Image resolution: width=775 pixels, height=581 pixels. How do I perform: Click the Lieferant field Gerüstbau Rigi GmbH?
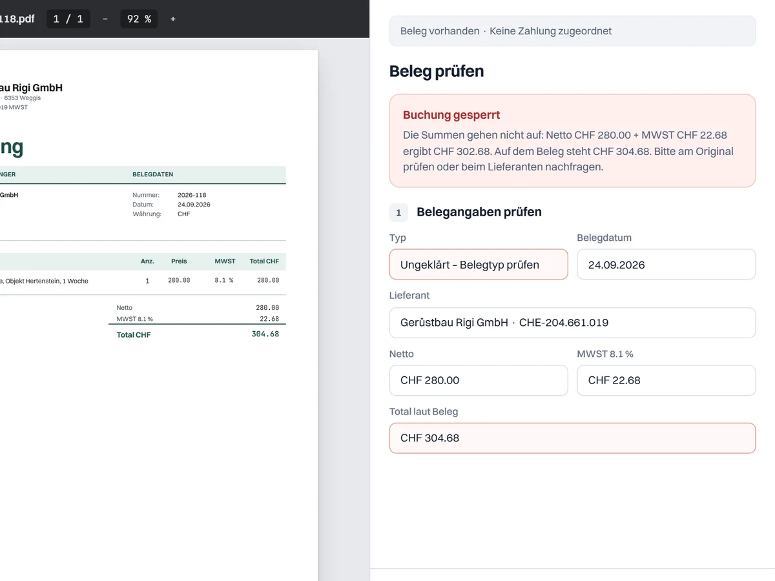point(572,323)
